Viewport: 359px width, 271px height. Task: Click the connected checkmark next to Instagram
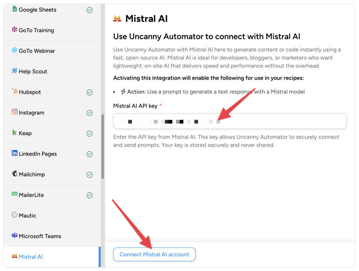[89, 113]
